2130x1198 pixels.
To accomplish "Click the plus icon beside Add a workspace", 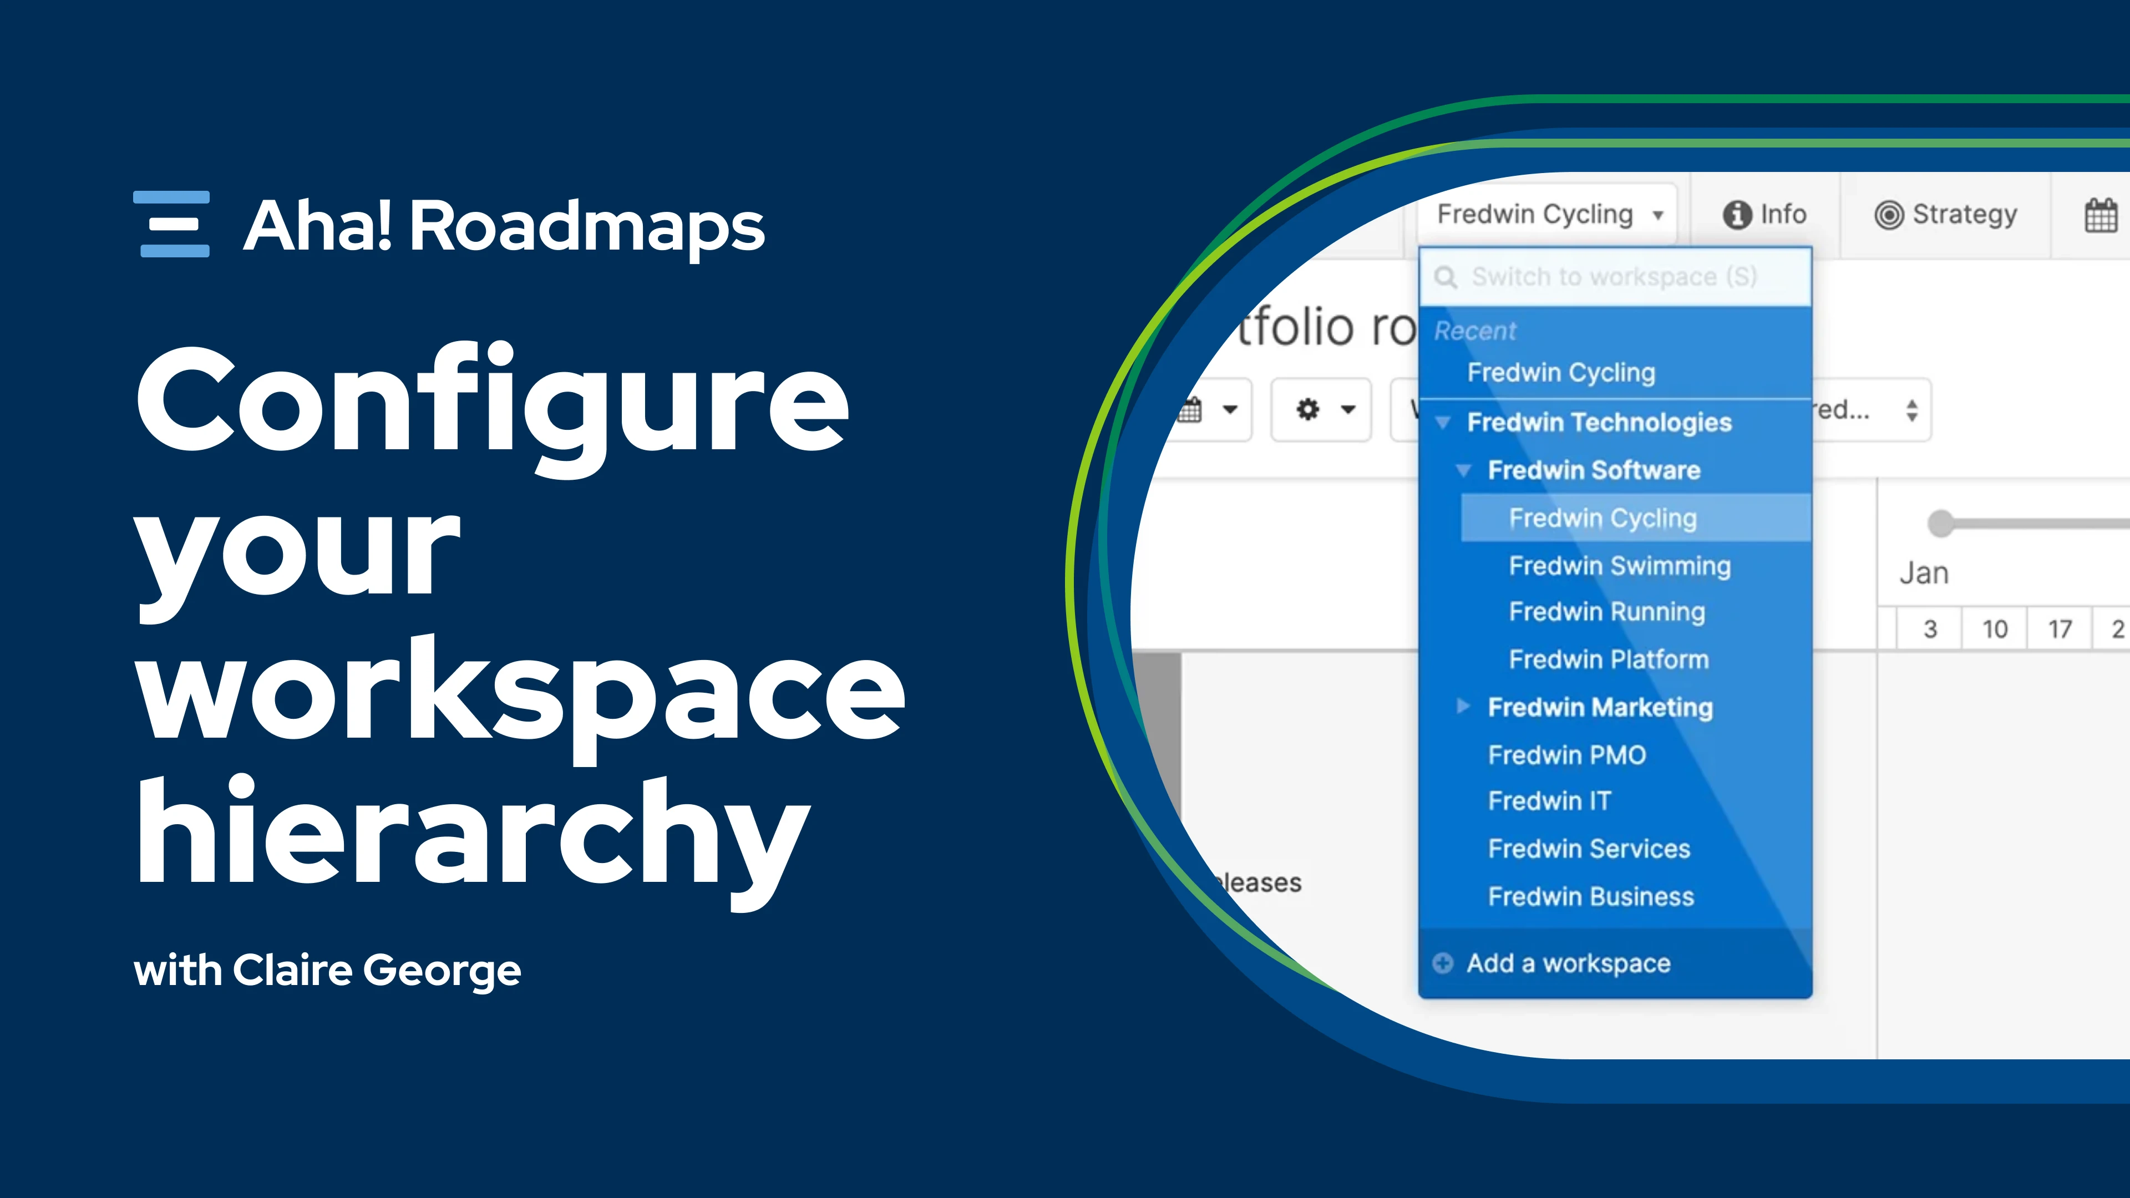I will coord(1443,963).
